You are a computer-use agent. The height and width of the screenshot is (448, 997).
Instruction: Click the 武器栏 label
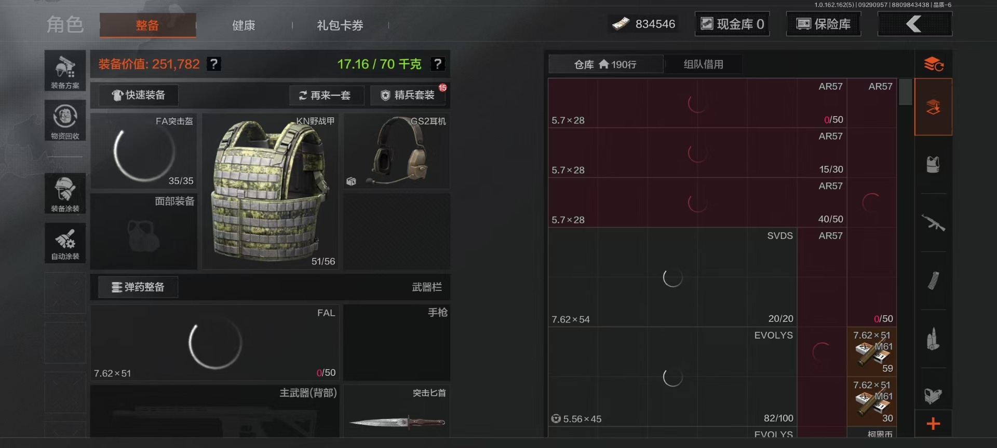point(427,287)
